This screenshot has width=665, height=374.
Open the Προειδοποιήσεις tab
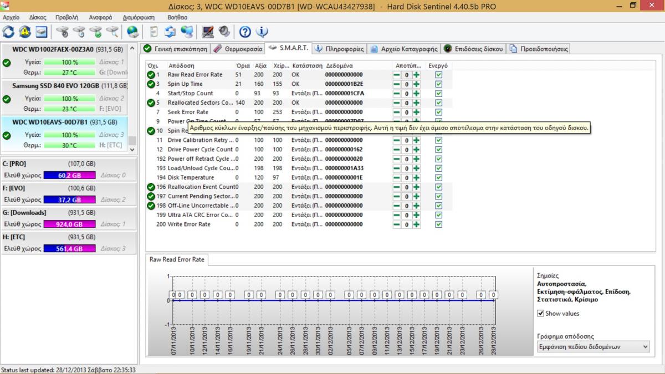[539, 49]
